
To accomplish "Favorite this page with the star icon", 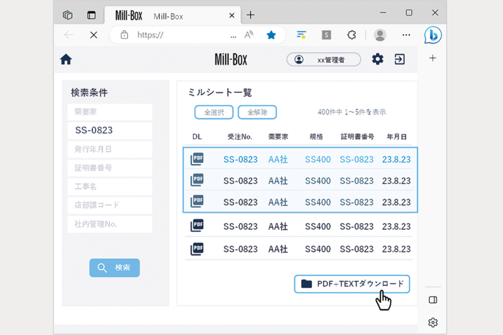I will (271, 35).
